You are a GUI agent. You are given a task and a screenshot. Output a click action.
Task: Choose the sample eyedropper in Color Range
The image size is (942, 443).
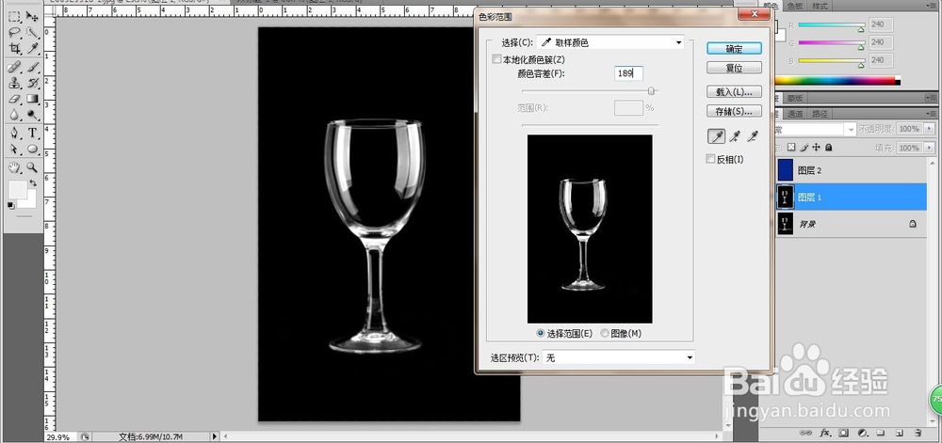pos(716,137)
